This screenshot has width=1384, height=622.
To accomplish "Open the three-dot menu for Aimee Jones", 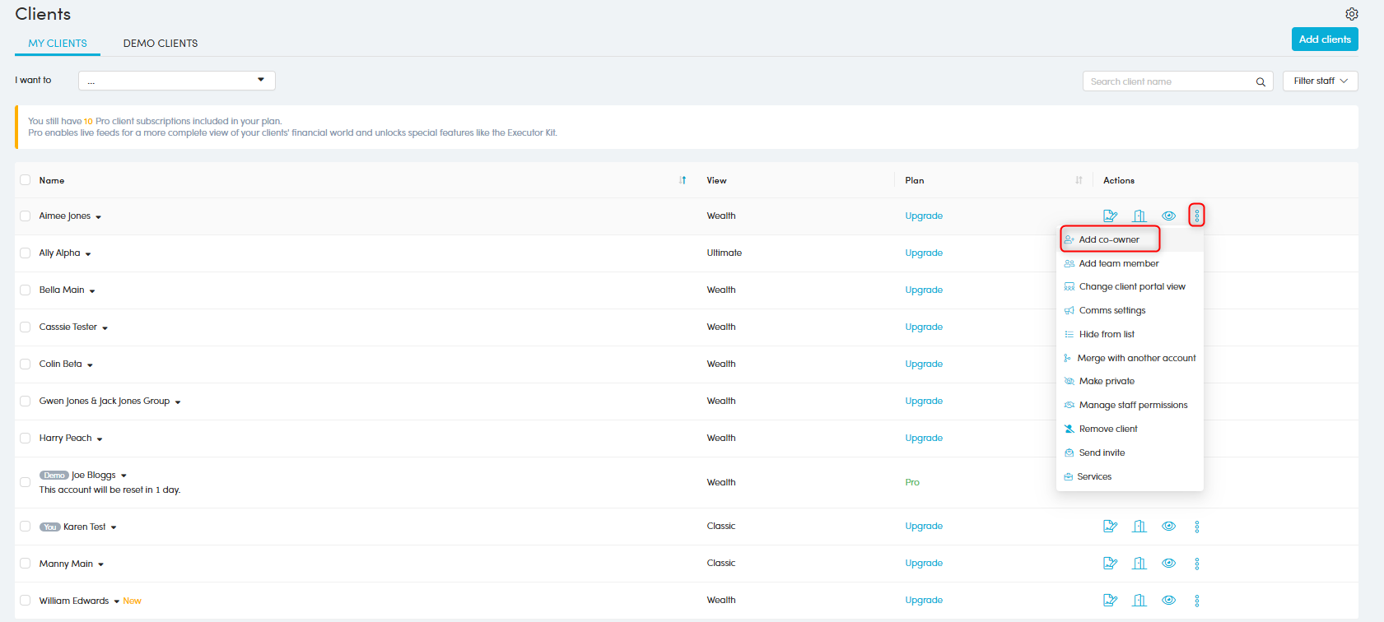I will (x=1196, y=216).
